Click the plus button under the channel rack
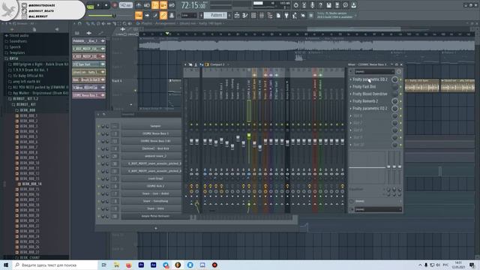The width and height of the screenshot is (480, 270). [156, 228]
